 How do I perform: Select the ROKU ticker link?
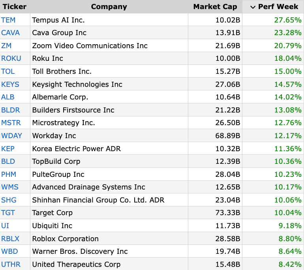[x=11, y=58]
